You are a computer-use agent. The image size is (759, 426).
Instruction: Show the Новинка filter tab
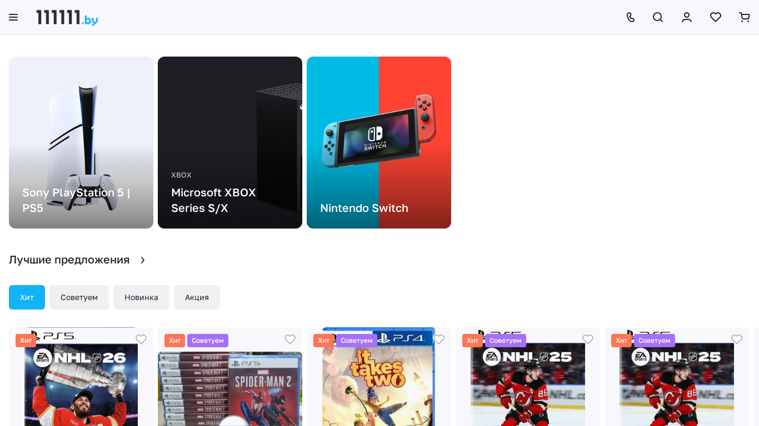click(x=141, y=297)
